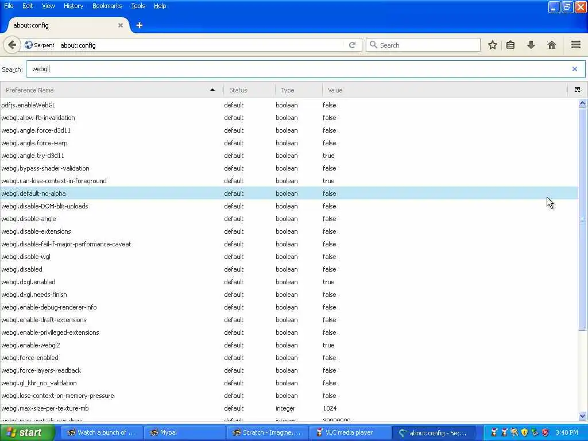Open the hamburger menu button
Screen dimensions: 588x441
576,45
